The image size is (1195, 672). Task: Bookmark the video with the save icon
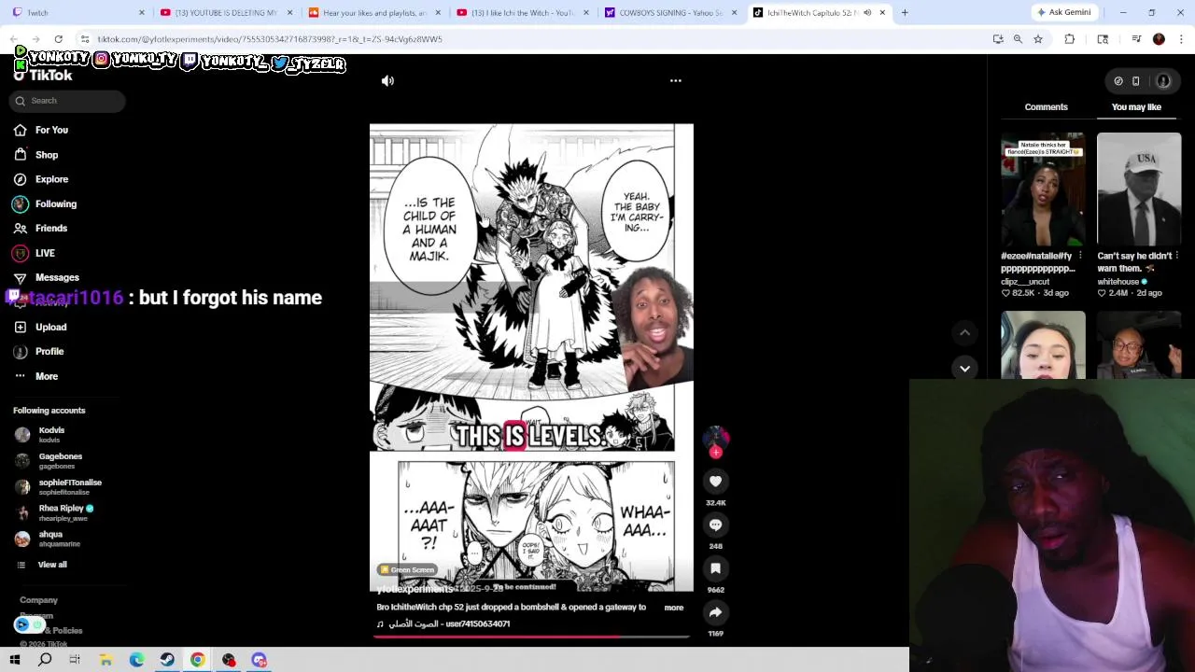(x=716, y=568)
